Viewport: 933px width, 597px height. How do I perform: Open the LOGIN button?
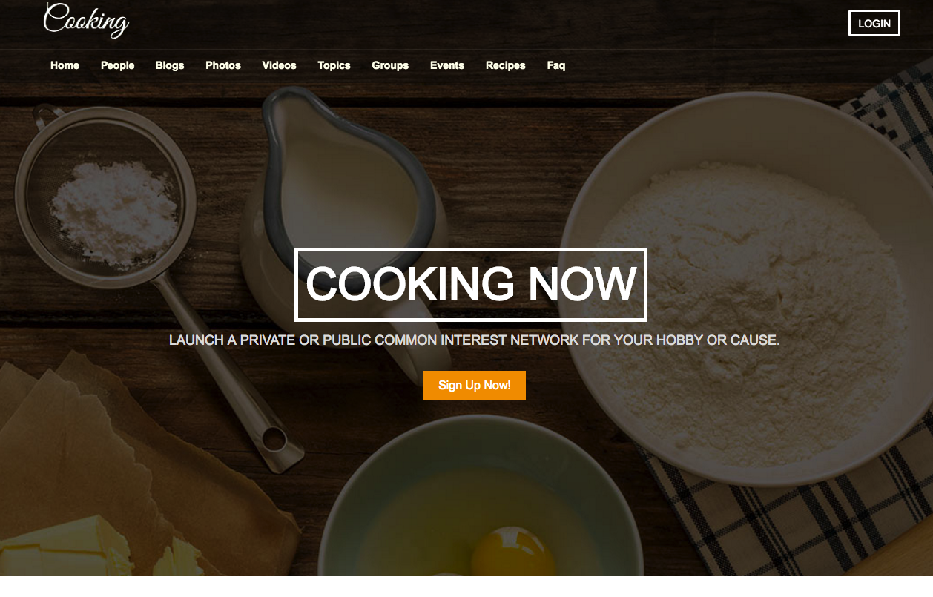[x=874, y=23]
